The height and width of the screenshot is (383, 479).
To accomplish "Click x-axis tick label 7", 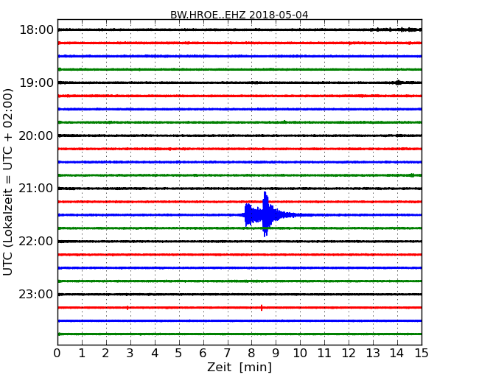I will 227,354.
